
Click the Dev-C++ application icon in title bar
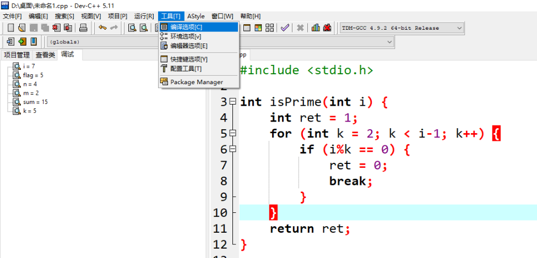(x=5, y=5)
